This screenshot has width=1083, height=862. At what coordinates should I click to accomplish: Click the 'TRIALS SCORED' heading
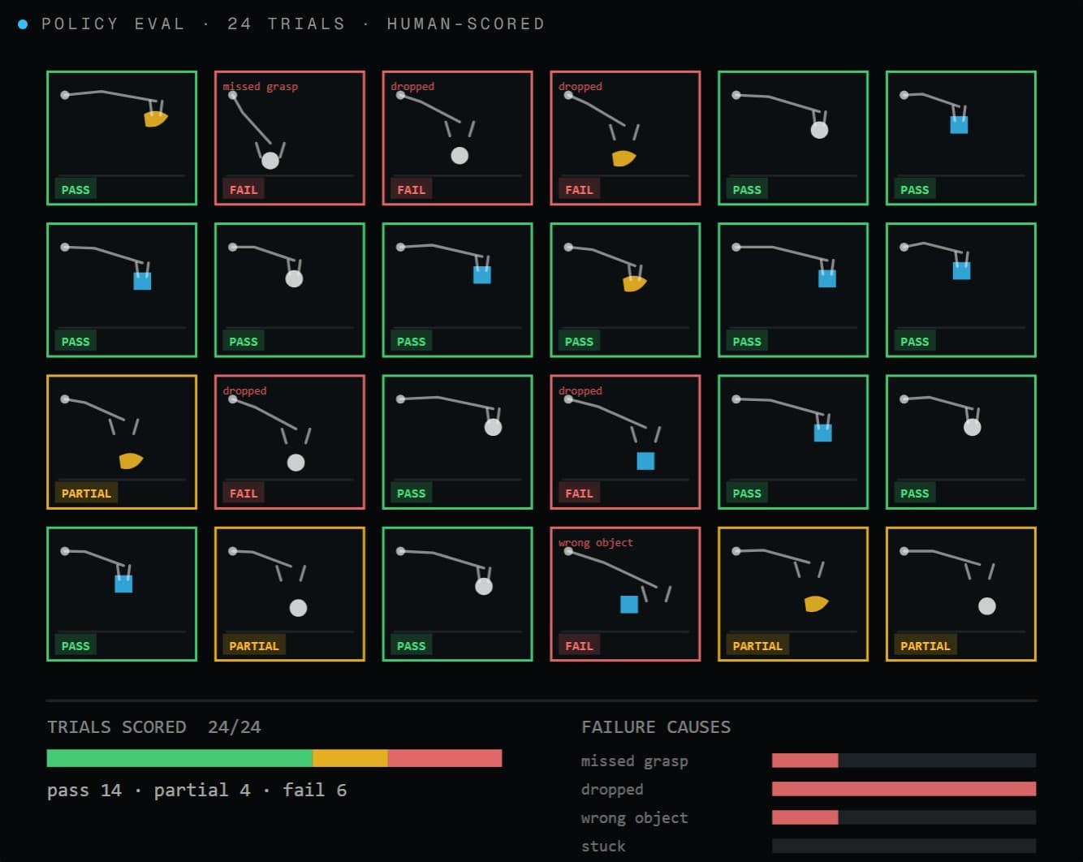point(117,726)
